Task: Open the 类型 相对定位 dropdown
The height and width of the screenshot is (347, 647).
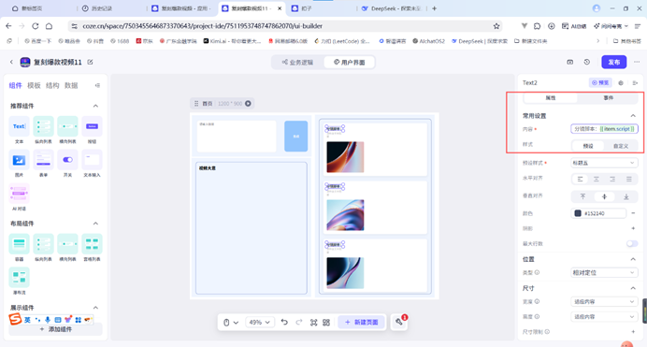Action: pos(604,273)
